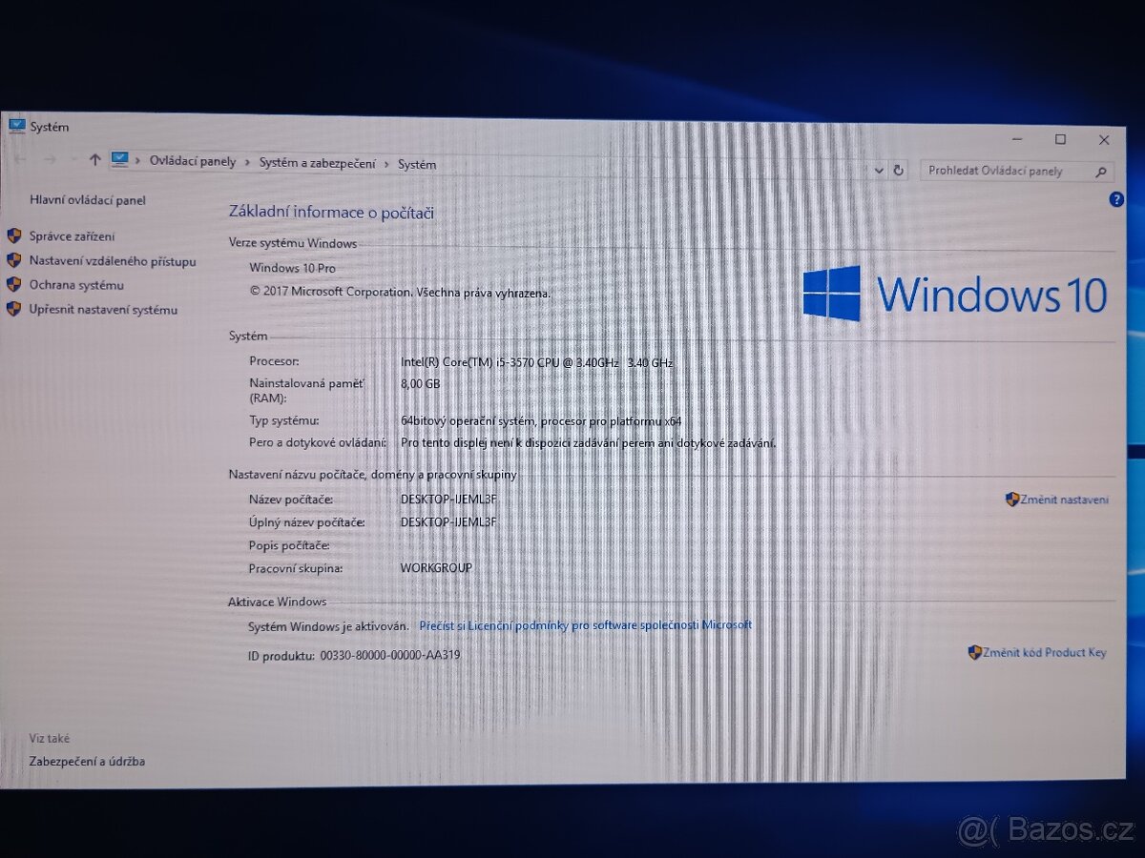Click the shield icon next to Správce zařízení
Screen dimensions: 1145x858
pyautogui.click(x=13, y=235)
